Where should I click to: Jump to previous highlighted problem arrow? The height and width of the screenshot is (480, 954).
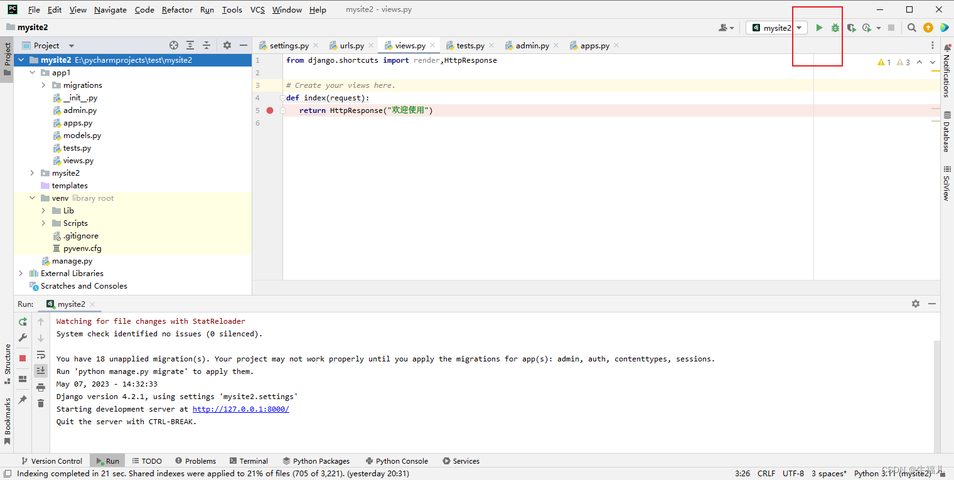click(x=919, y=62)
